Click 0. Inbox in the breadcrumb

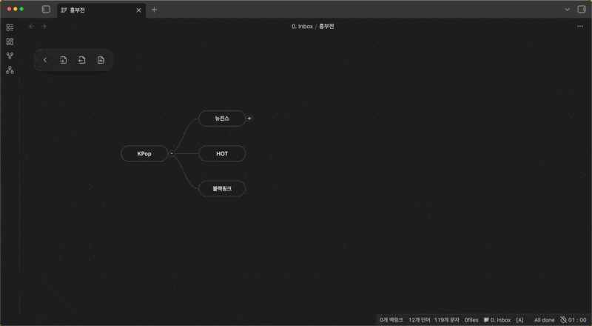coord(303,26)
